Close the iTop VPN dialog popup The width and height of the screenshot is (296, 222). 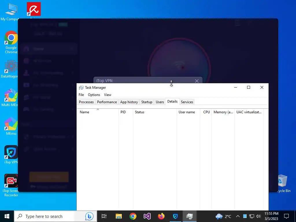pyautogui.click(x=197, y=81)
